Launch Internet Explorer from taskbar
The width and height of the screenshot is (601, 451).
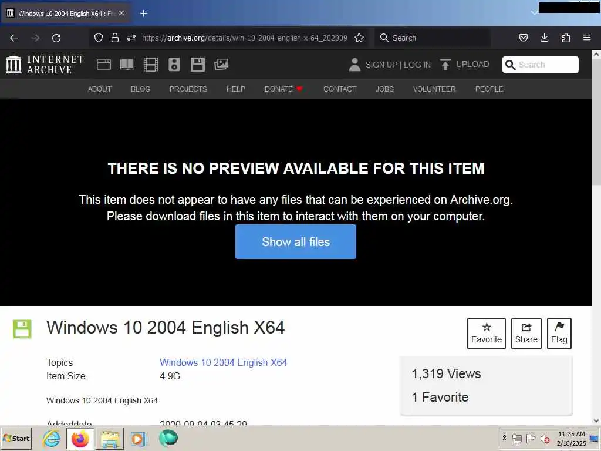coord(51,438)
